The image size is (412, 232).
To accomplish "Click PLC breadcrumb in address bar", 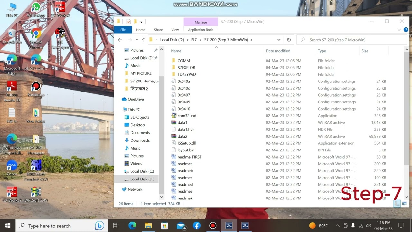I will [x=194, y=40].
